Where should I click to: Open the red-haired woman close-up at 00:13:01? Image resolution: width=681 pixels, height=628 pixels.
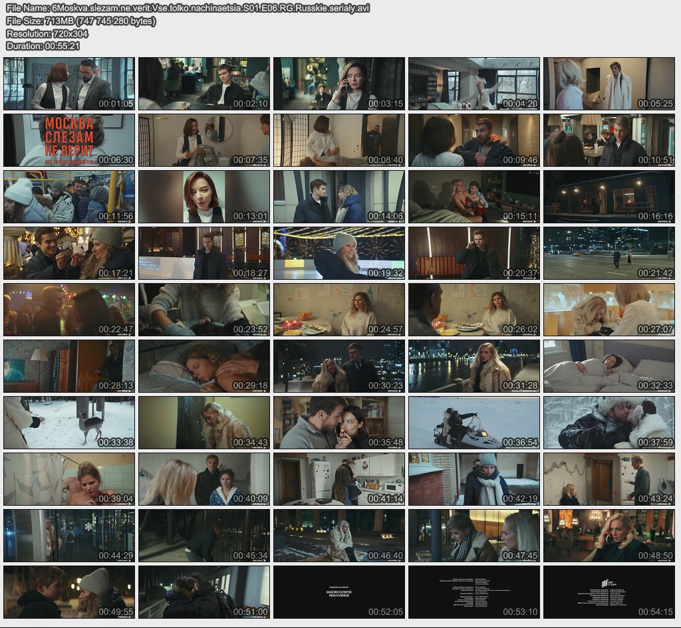point(204,197)
